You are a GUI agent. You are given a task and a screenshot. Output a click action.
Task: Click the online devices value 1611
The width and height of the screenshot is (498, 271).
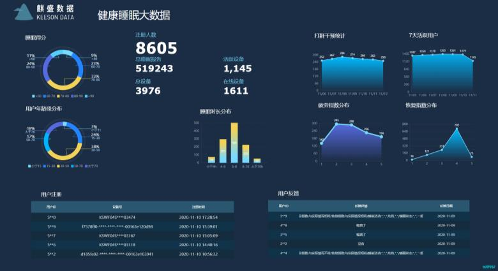pyautogui.click(x=236, y=91)
